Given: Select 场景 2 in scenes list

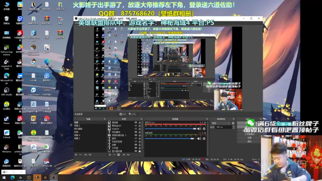Looking at the screenshot, I should pyautogui.click(x=90, y=125).
